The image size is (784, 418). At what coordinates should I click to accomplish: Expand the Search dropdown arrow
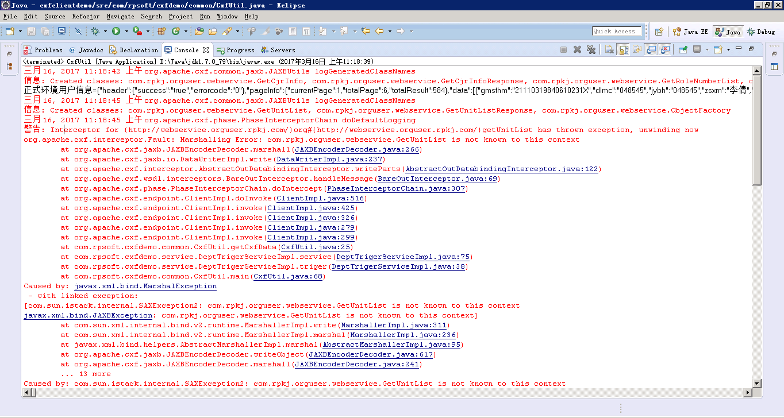(x=236, y=32)
